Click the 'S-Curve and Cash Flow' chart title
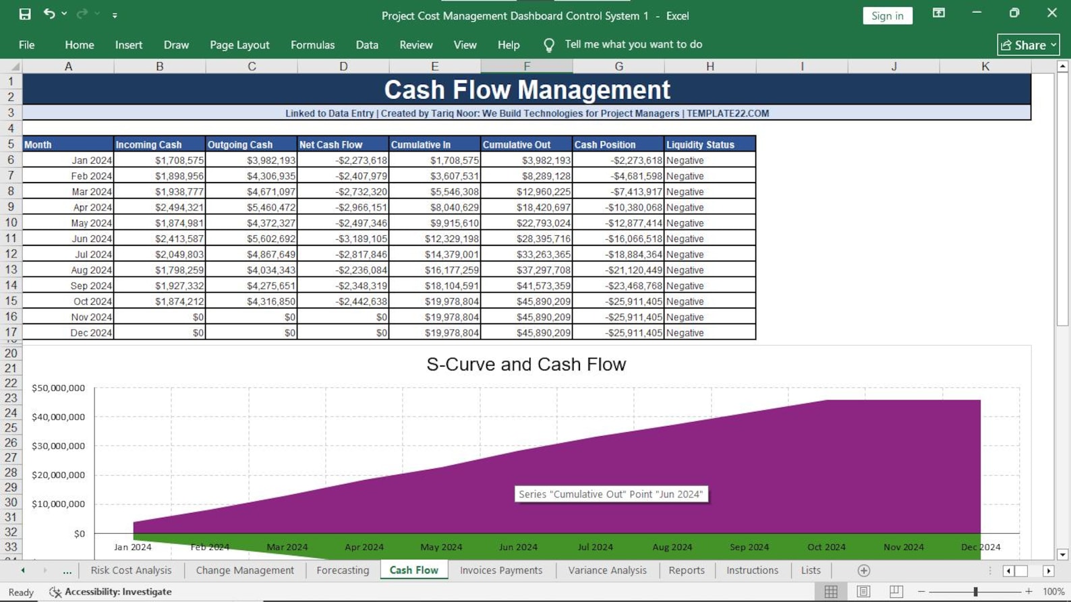This screenshot has height=602, width=1071. click(526, 364)
